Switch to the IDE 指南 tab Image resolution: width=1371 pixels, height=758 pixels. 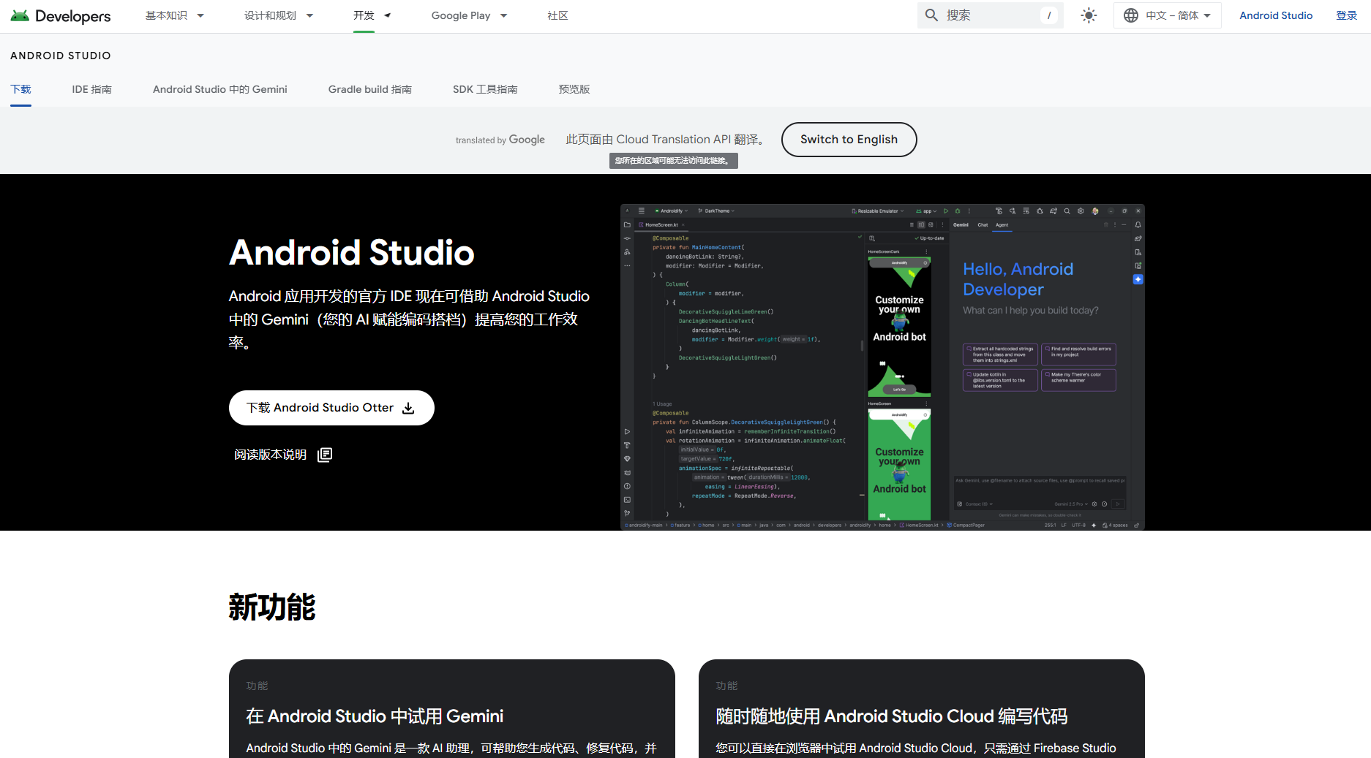click(91, 89)
